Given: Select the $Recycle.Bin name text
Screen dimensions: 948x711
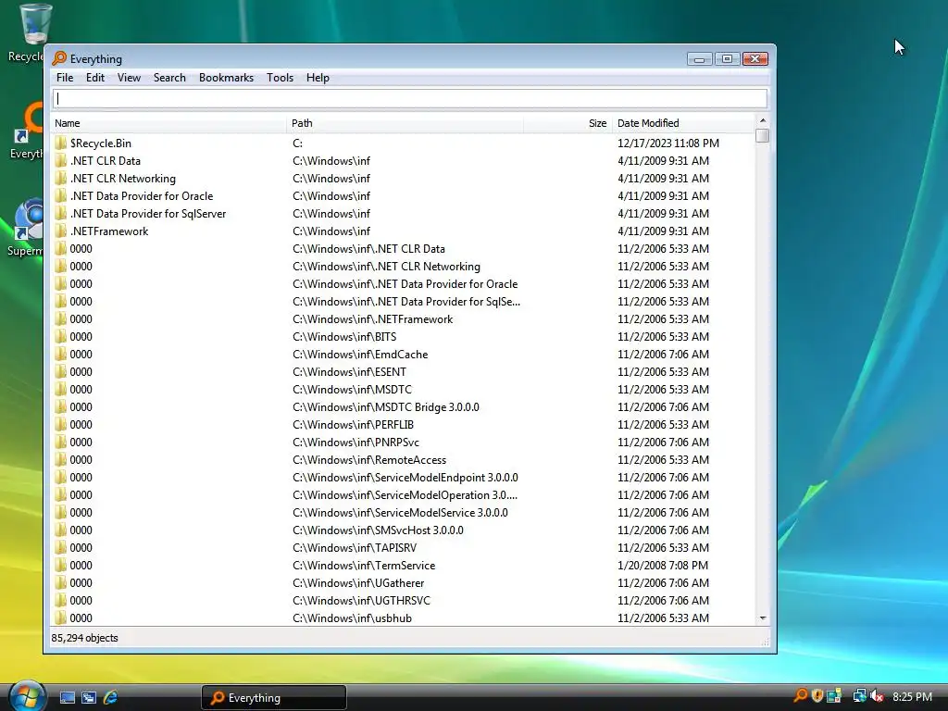Looking at the screenshot, I should [x=100, y=143].
